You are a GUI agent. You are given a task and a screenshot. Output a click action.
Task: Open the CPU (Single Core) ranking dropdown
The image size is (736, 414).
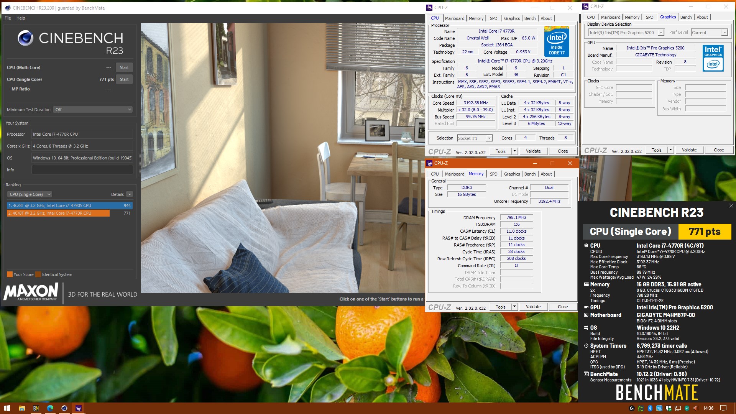(30, 194)
